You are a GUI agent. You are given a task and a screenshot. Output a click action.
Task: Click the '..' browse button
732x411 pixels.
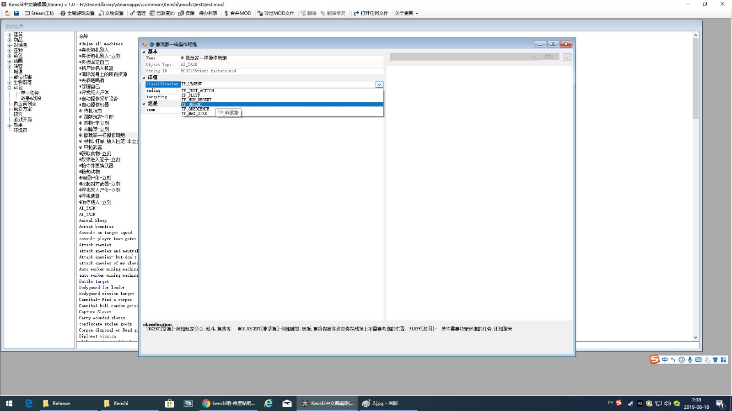[x=567, y=57]
